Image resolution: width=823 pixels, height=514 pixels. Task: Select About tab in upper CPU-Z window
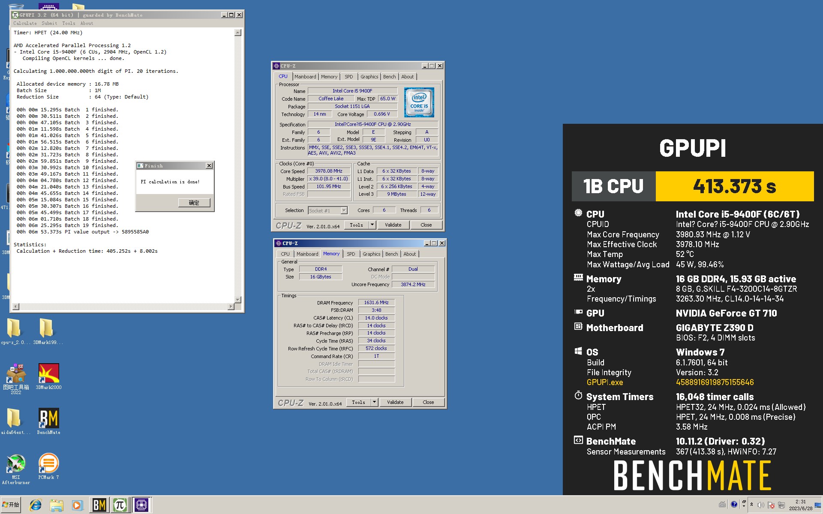[x=408, y=77]
